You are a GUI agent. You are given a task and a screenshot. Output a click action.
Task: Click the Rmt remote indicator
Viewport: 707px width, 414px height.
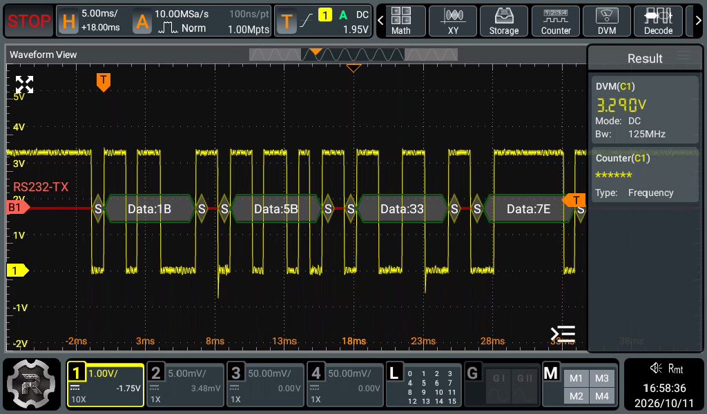(x=675, y=369)
